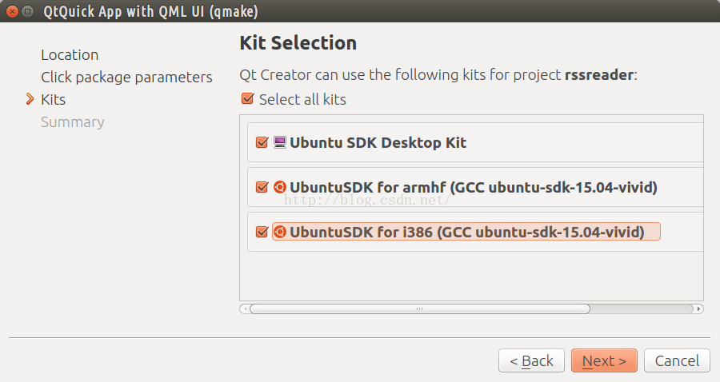Toggle the Select all kits checkbox
This screenshot has height=382, width=720.
click(247, 98)
